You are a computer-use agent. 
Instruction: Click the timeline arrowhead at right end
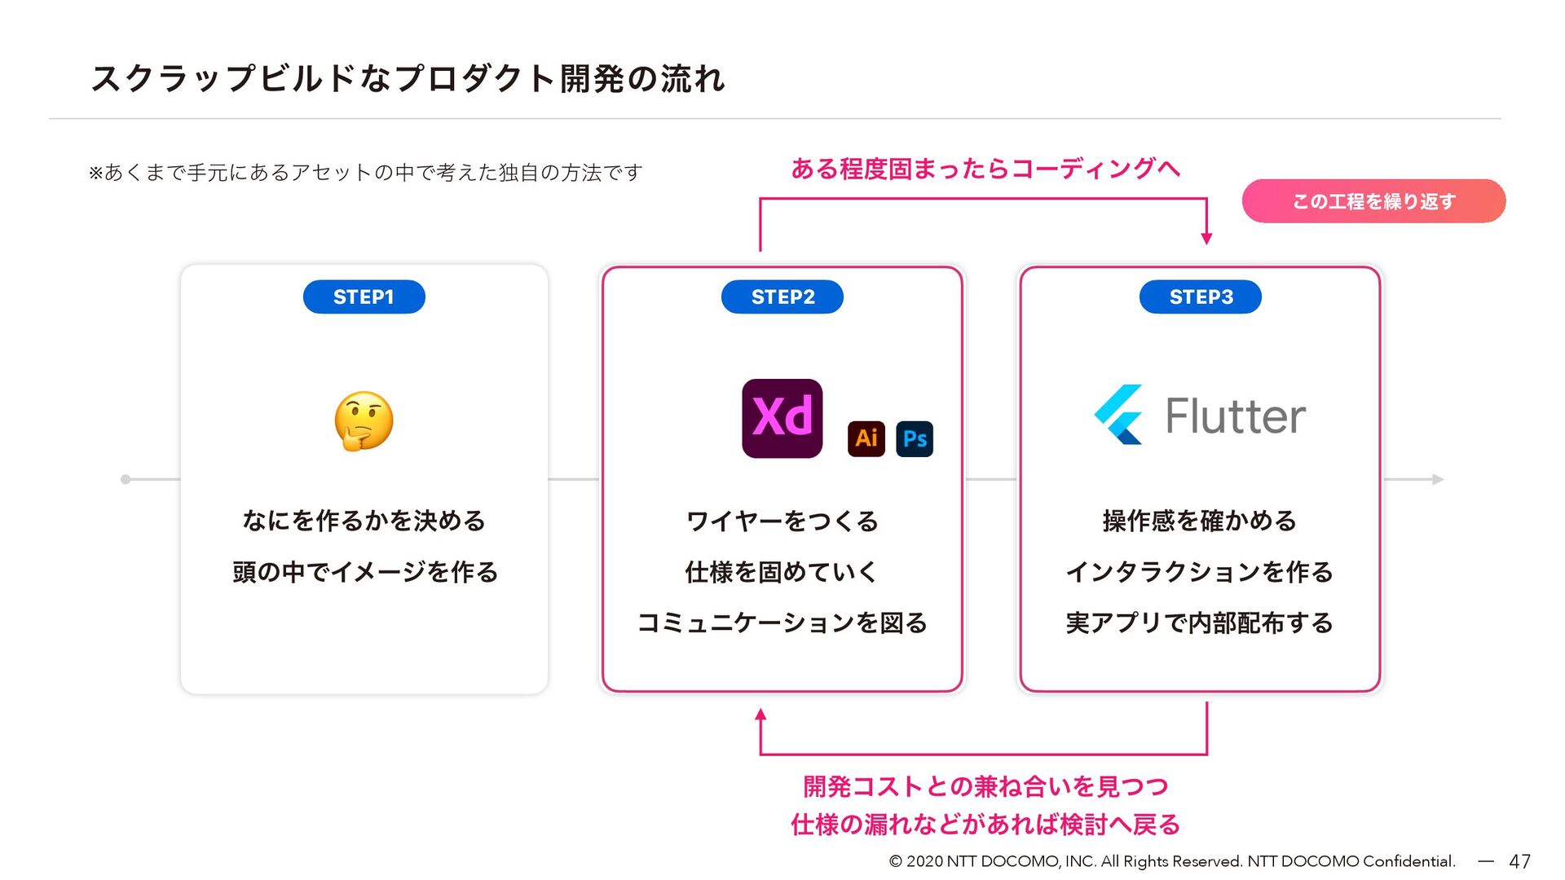[x=1438, y=479]
